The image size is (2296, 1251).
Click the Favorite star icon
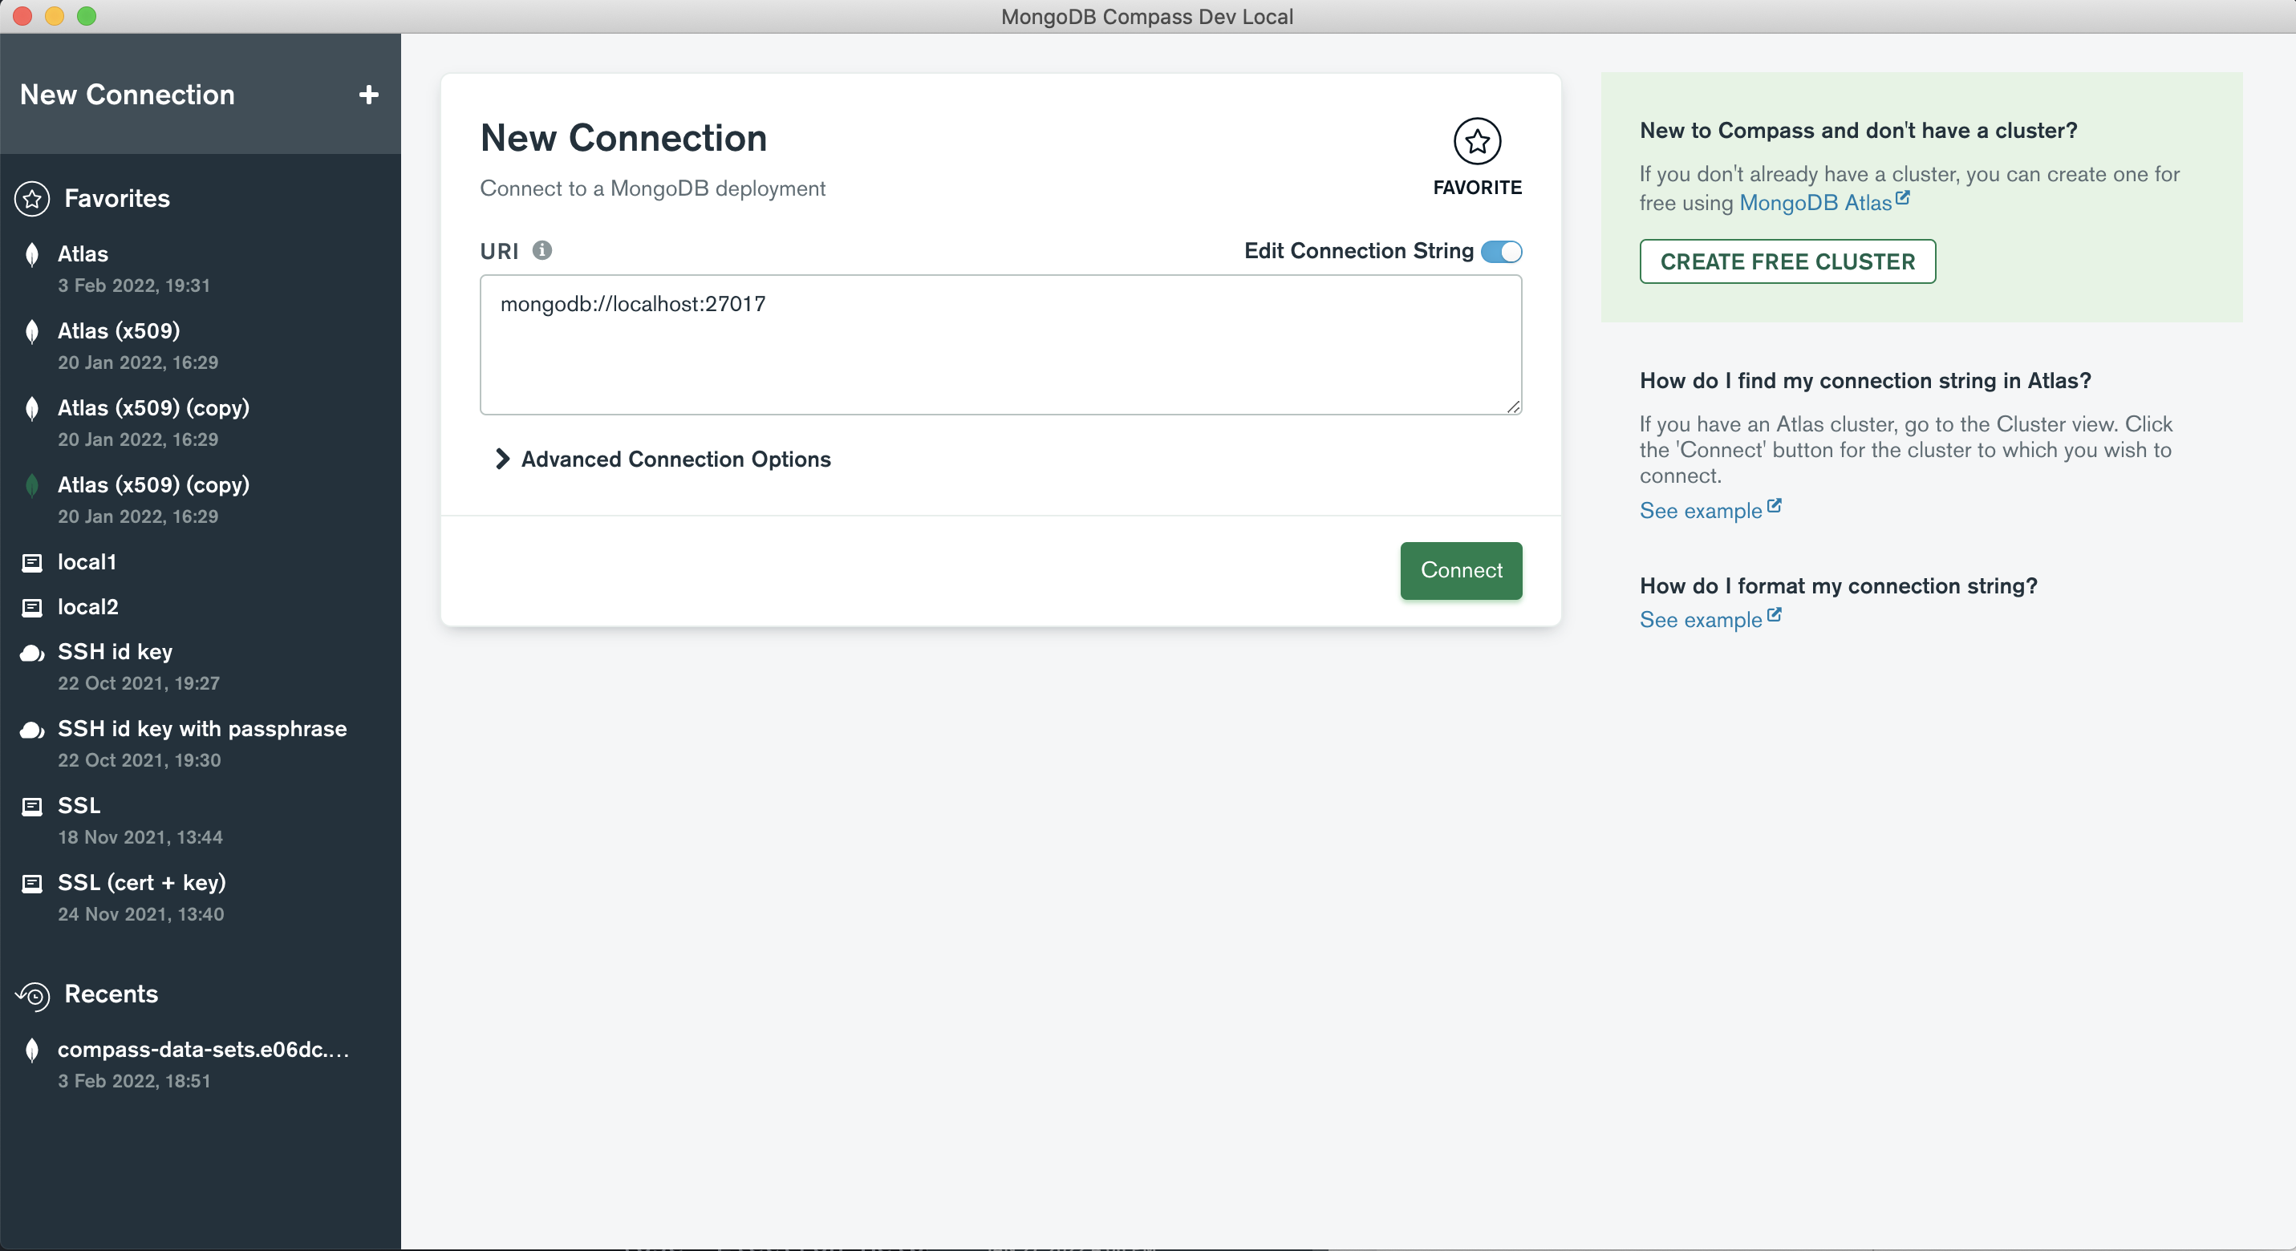pyautogui.click(x=1477, y=141)
